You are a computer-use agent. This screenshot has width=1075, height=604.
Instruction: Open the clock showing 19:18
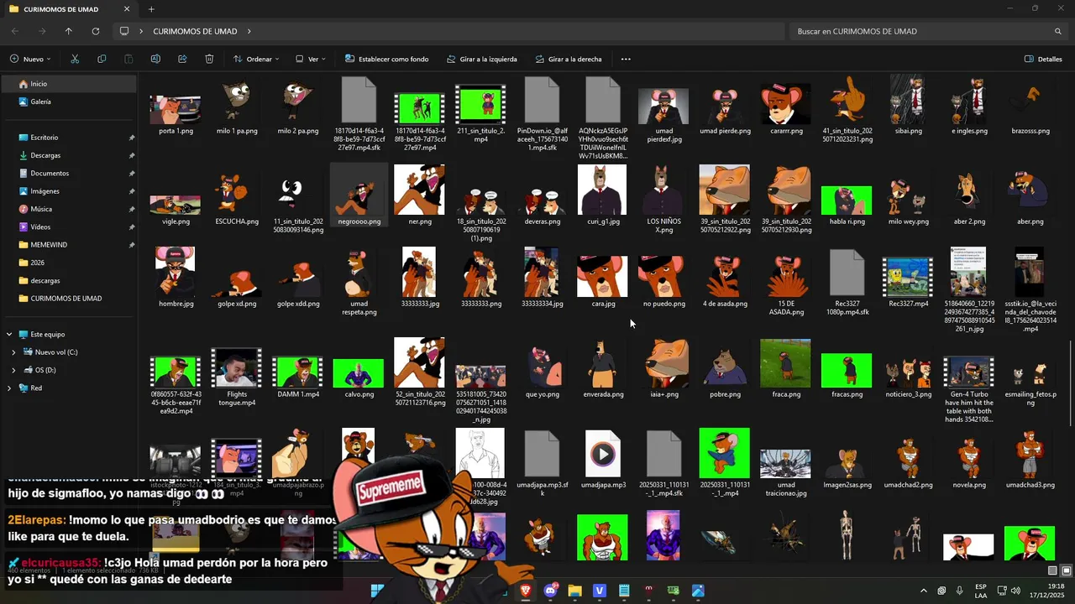tap(1049, 591)
